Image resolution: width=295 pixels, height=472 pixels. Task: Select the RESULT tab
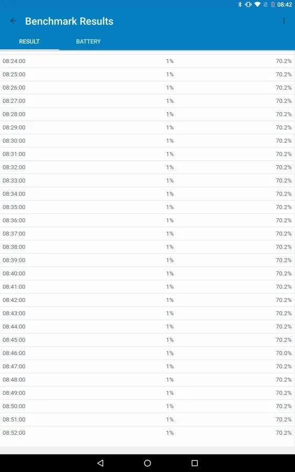coord(29,41)
